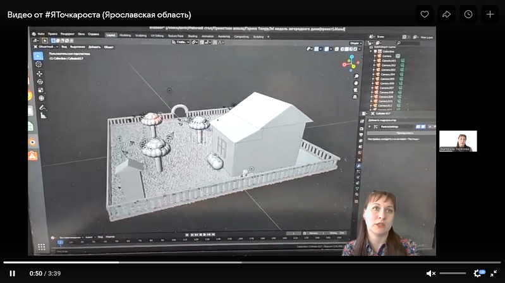The image size is (505, 283).
Task: Open the viewport shading options dropdown arrow
Action: 360,49
